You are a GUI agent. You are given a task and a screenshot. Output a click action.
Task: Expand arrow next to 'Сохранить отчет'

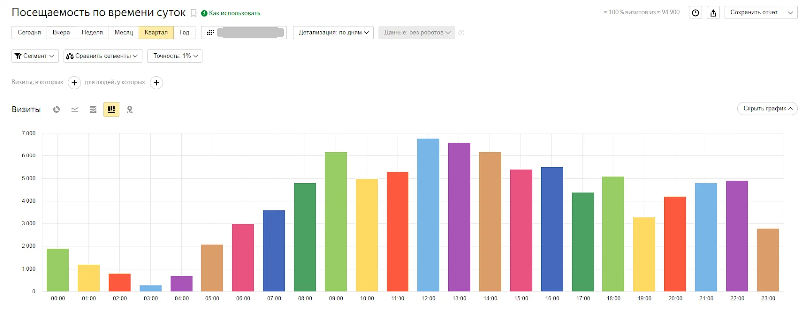(x=790, y=13)
